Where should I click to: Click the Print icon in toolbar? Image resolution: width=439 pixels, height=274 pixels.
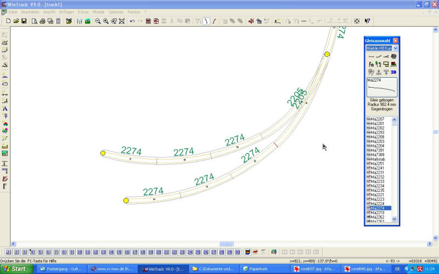(42, 21)
